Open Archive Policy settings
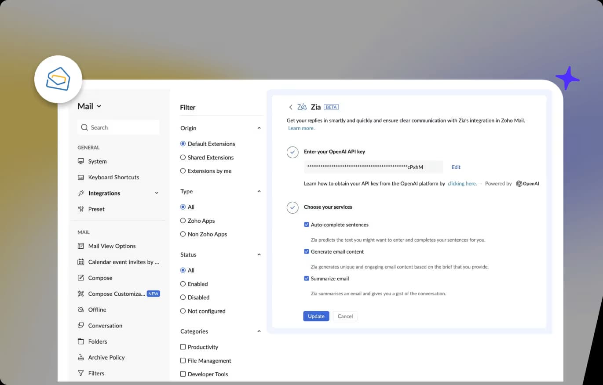The width and height of the screenshot is (603, 385). 106,357
